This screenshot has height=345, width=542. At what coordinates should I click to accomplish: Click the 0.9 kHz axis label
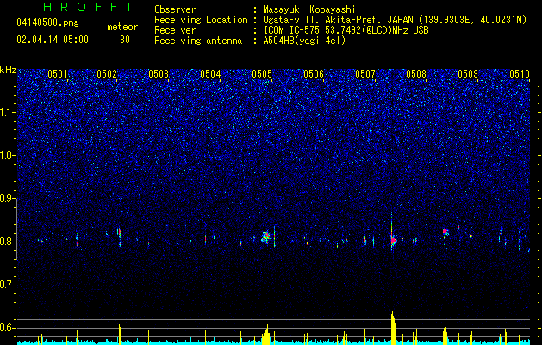point(8,198)
